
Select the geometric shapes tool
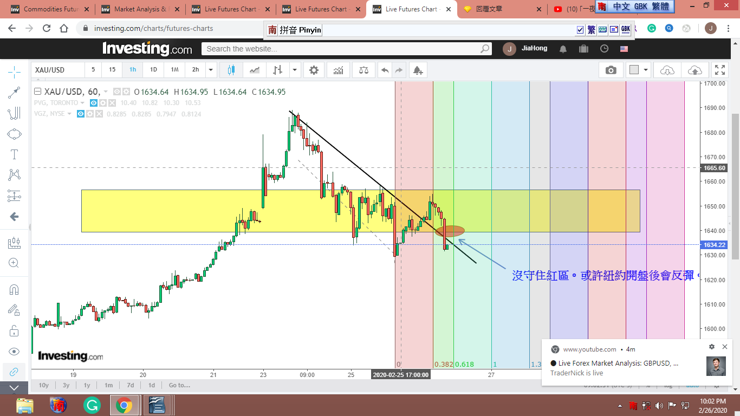pos(14,134)
